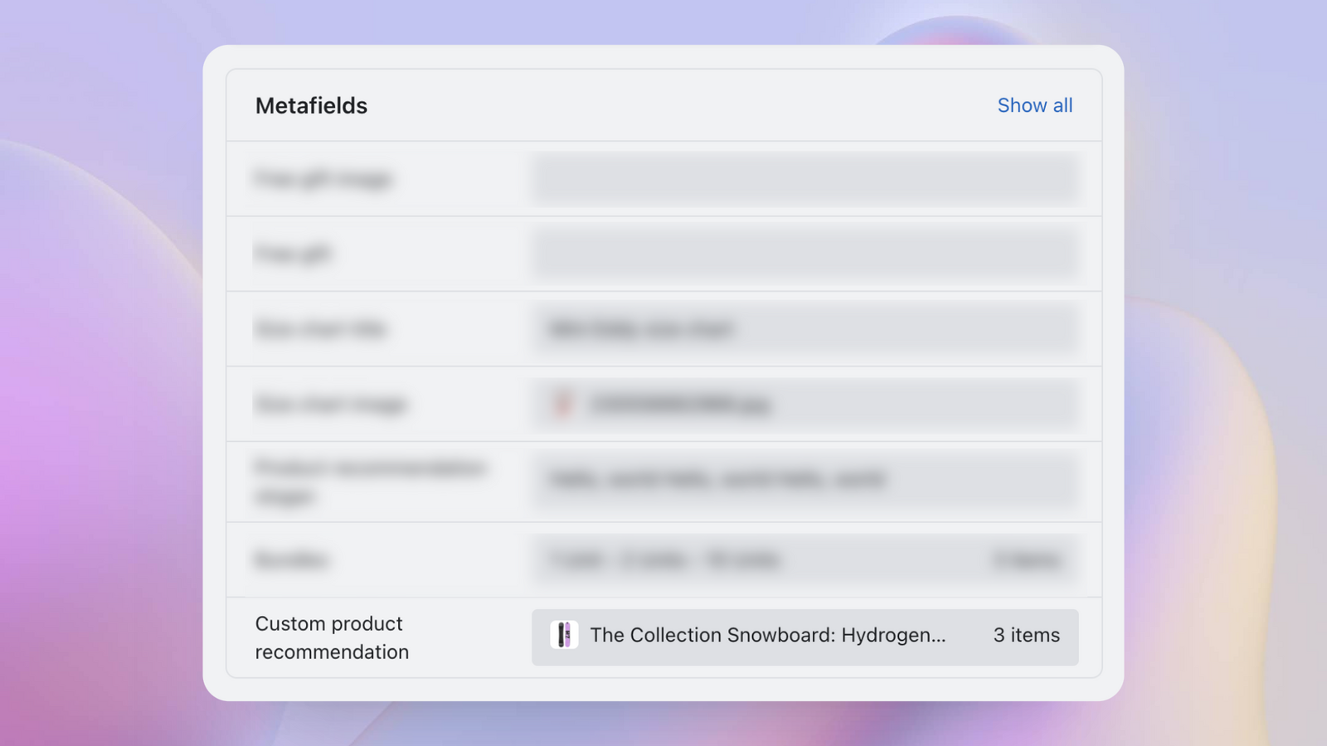Viewport: 1327px width, 746px height.
Task: Edit the Size chart title value field
Action: 804,329
